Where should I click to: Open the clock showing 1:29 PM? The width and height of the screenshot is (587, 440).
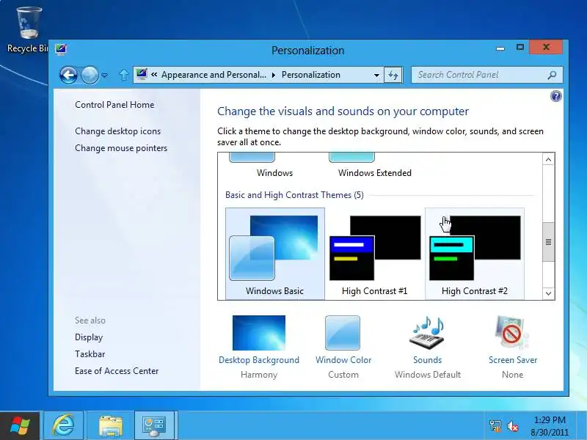550,426
